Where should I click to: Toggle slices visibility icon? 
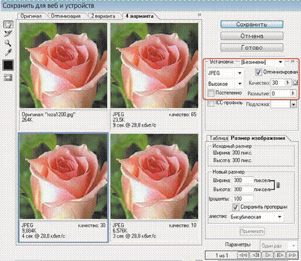[x=8, y=78]
